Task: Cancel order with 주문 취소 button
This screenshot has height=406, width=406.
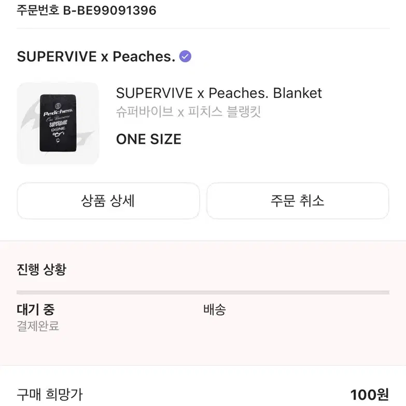Action: [298, 201]
